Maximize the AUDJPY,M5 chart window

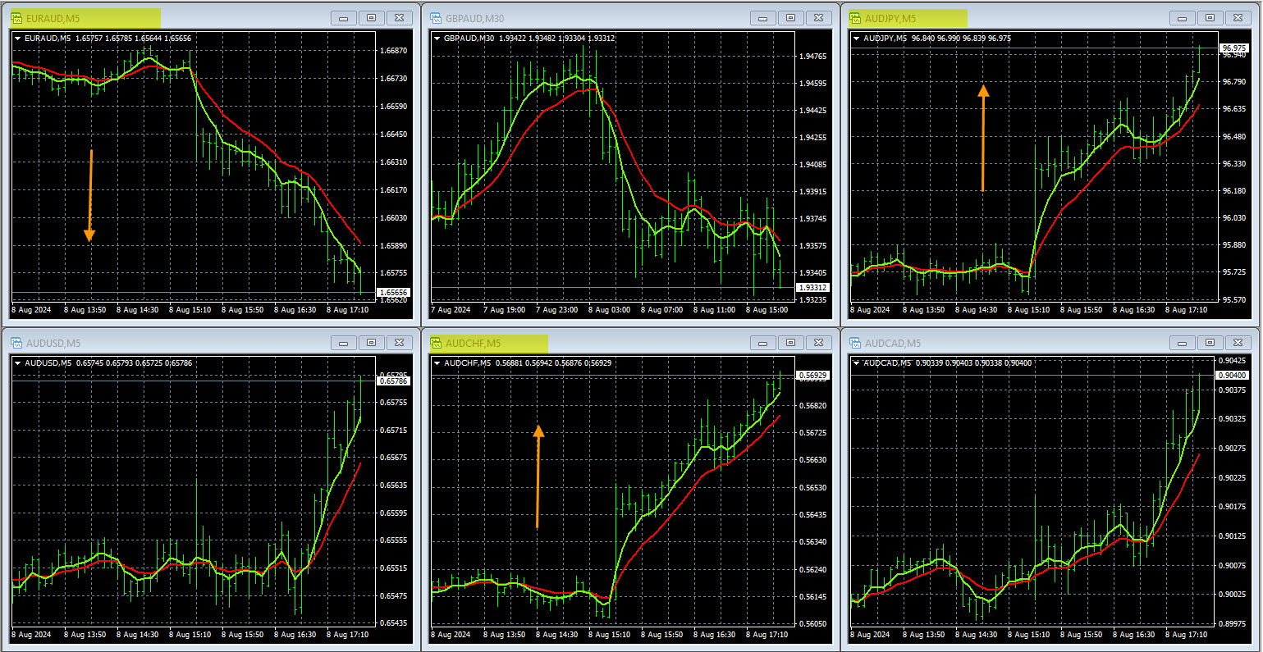pyautogui.click(x=1210, y=17)
